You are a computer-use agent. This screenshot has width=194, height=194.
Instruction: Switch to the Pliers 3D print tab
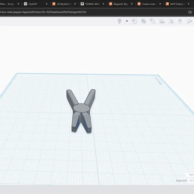click(10, 4)
